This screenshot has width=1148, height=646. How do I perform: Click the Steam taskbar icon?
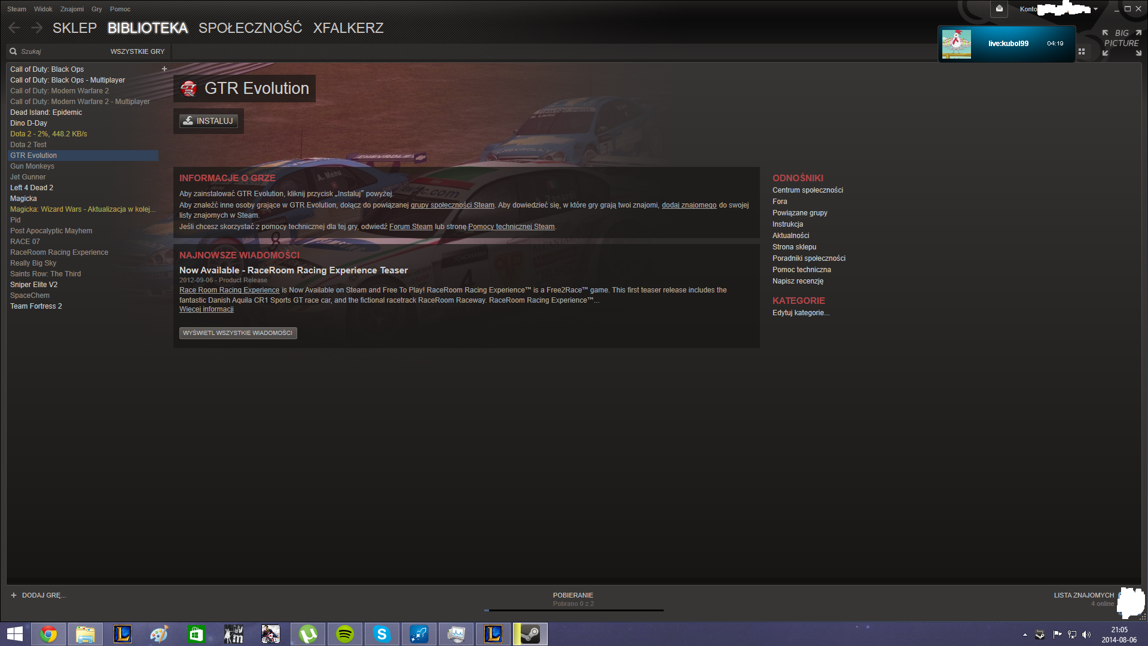click(530, 634)
